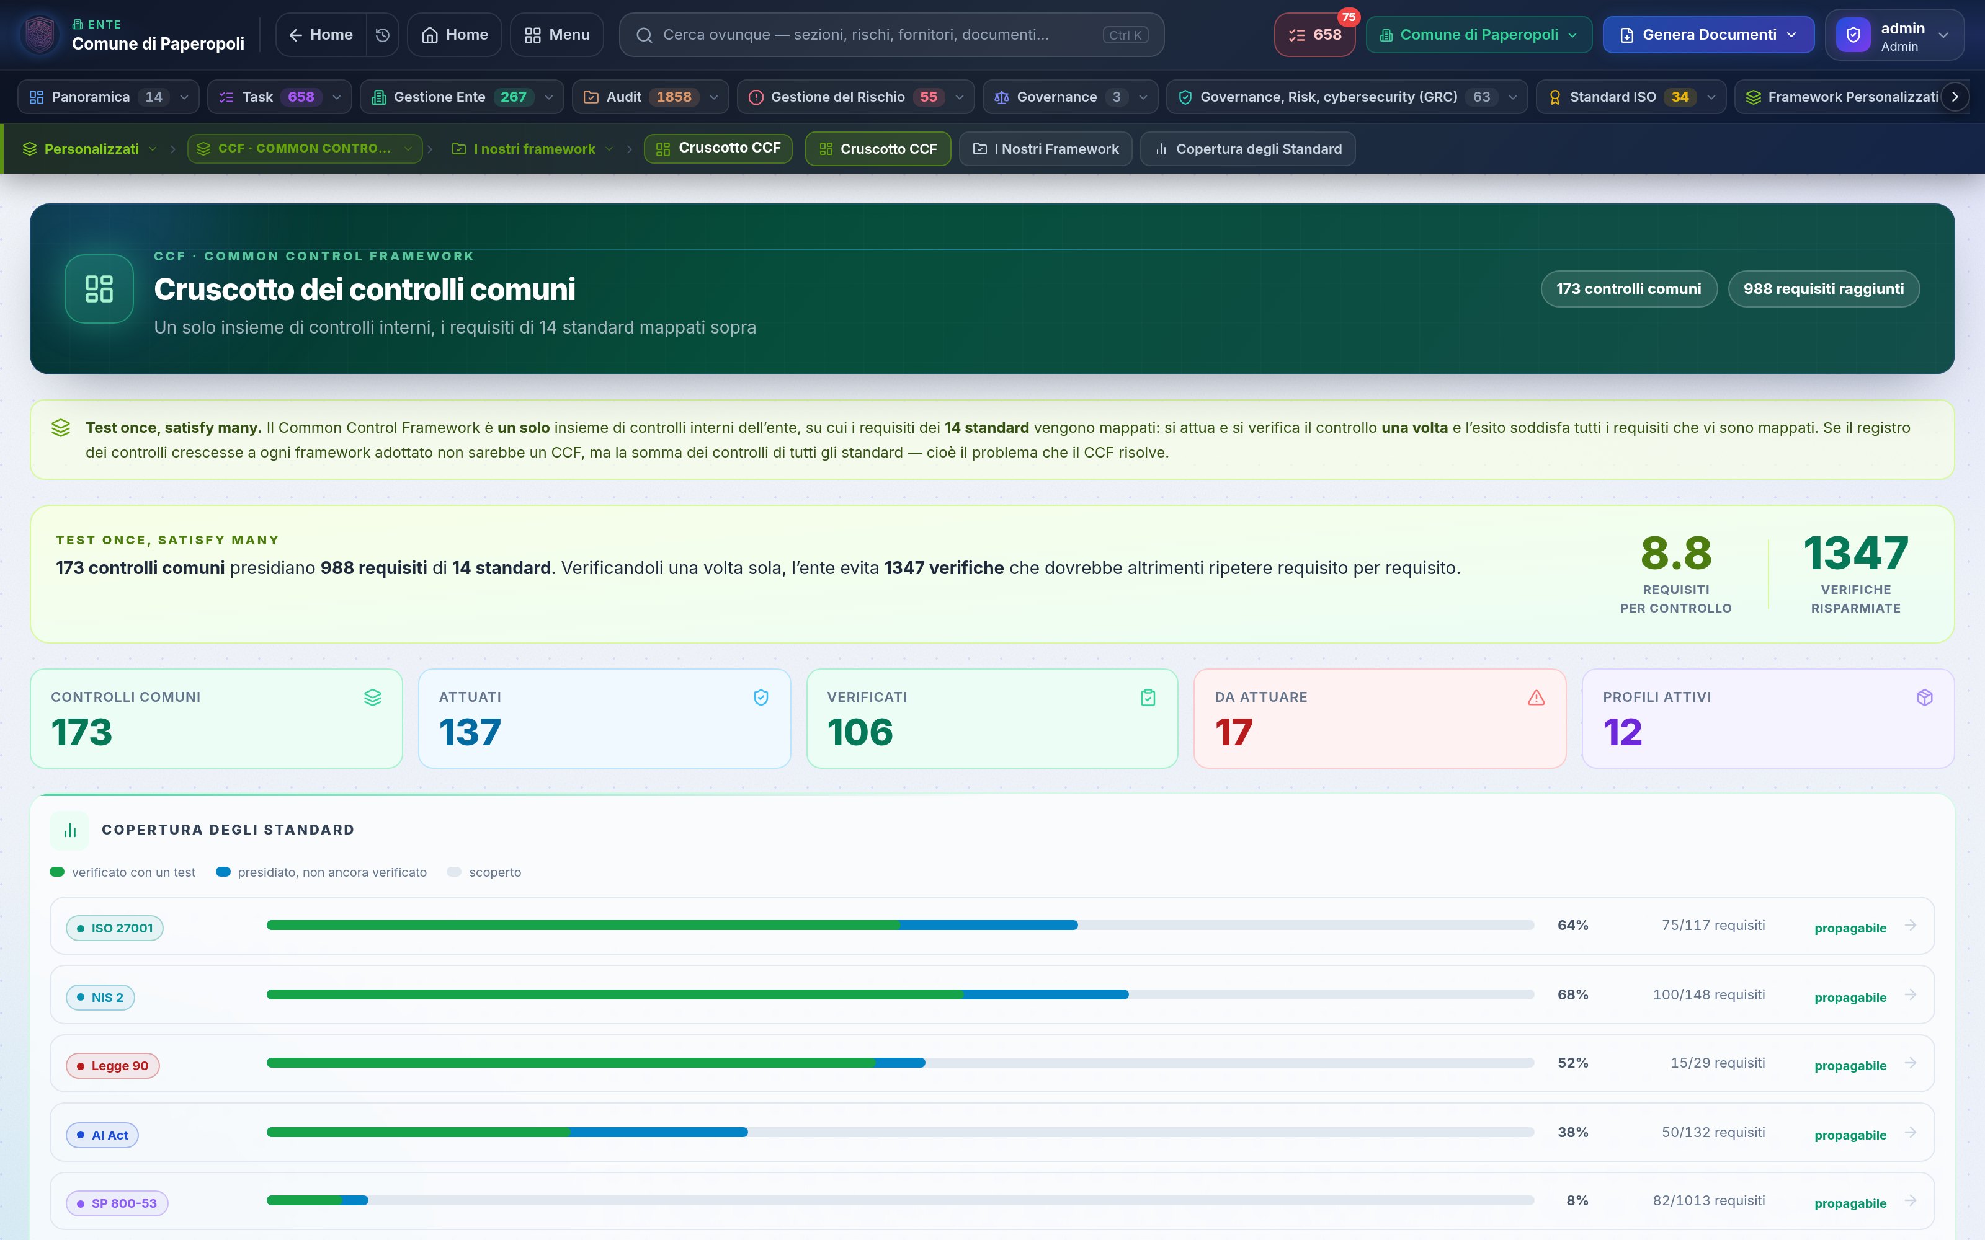Viewport: 1985px width, 1240px height.
Task: Open the 658 tasks notification badge
Action: [1314, 35]
